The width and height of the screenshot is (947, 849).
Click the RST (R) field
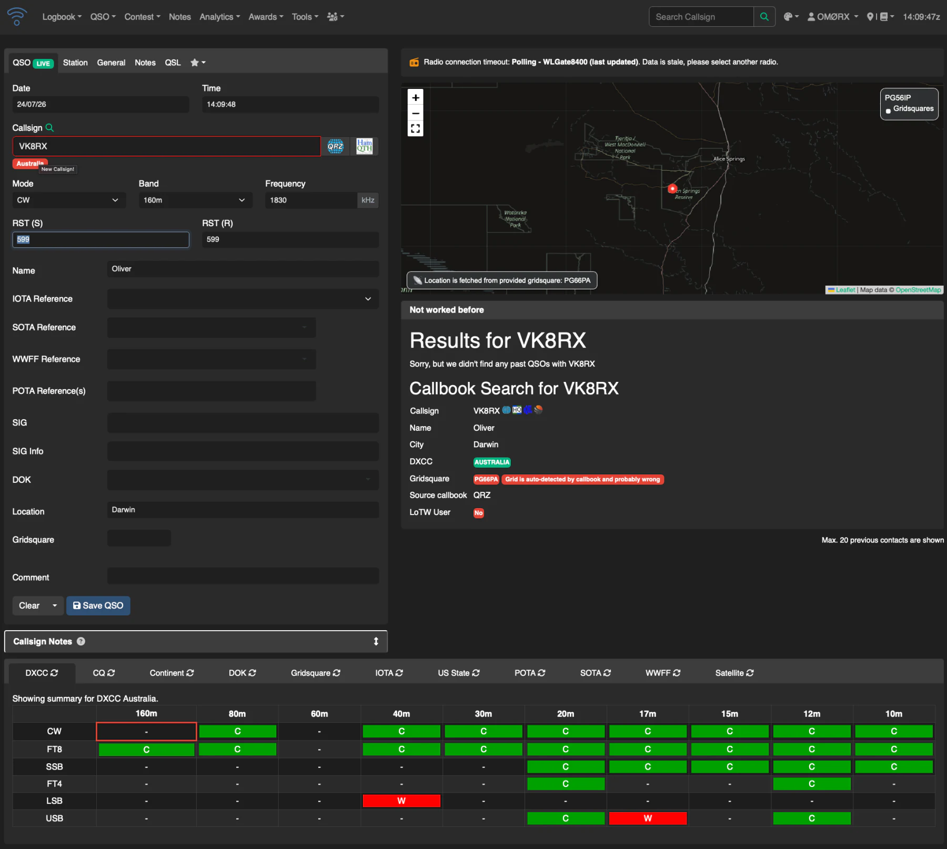290,239
